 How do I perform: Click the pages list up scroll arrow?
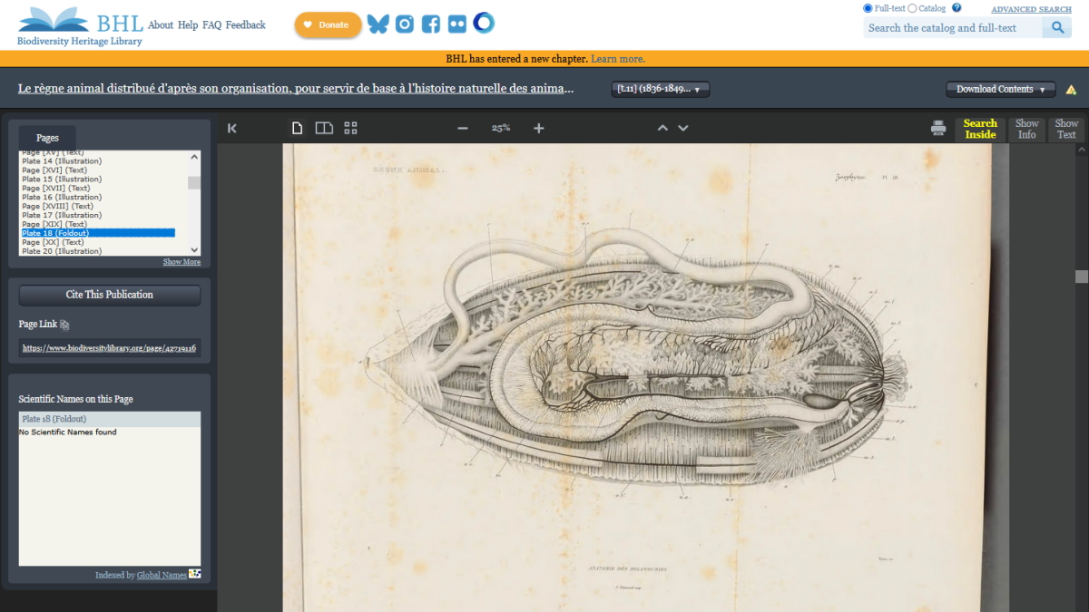coord(194,156)
